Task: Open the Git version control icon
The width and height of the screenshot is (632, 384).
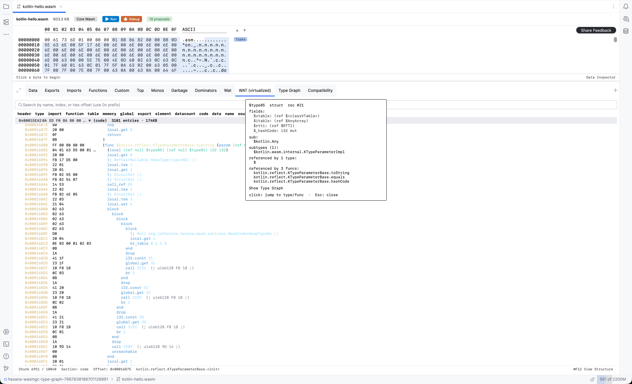Action: click(6, 369)
